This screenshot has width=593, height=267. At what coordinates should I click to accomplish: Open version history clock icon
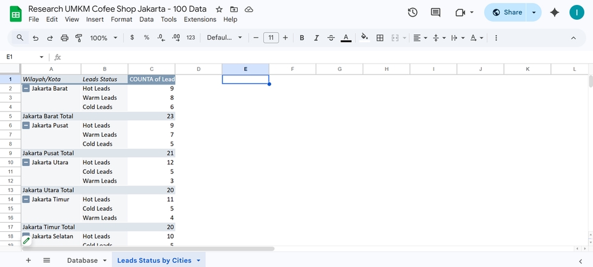[x=413, y=12]
